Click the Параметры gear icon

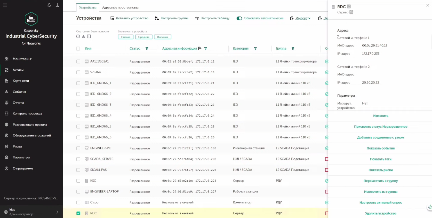[x=6, y=157]
